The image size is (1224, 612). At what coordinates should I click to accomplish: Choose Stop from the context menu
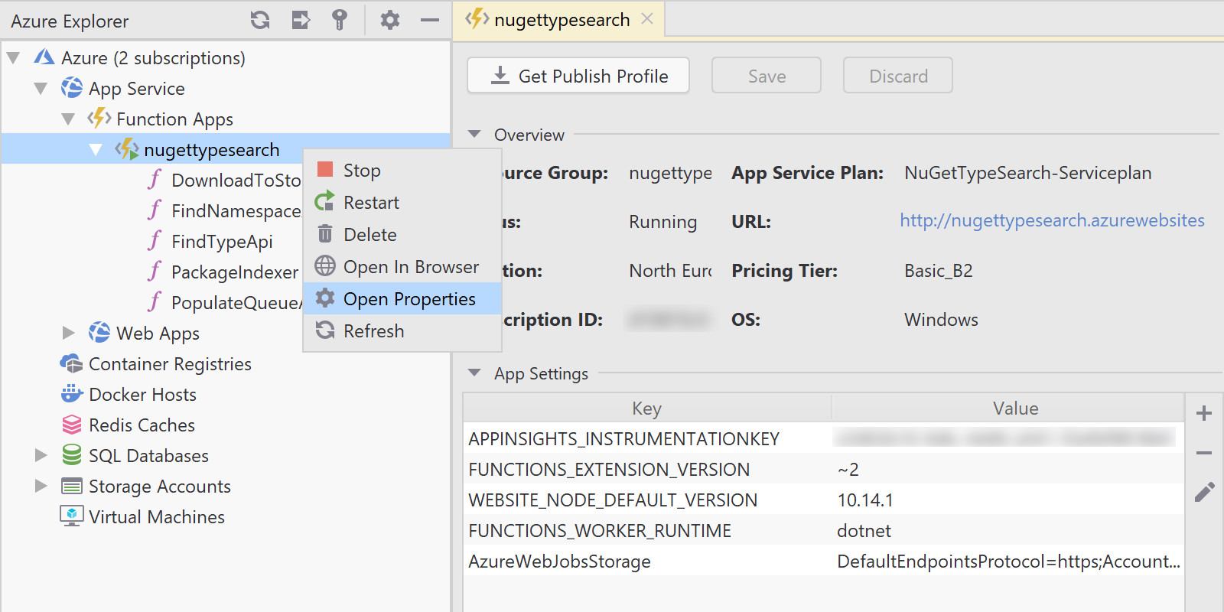click(402, 170)
